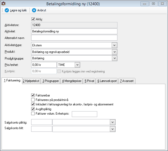Open the Produktgruppe dropdown
Screen dimensions: 168x151
[115, 58]
